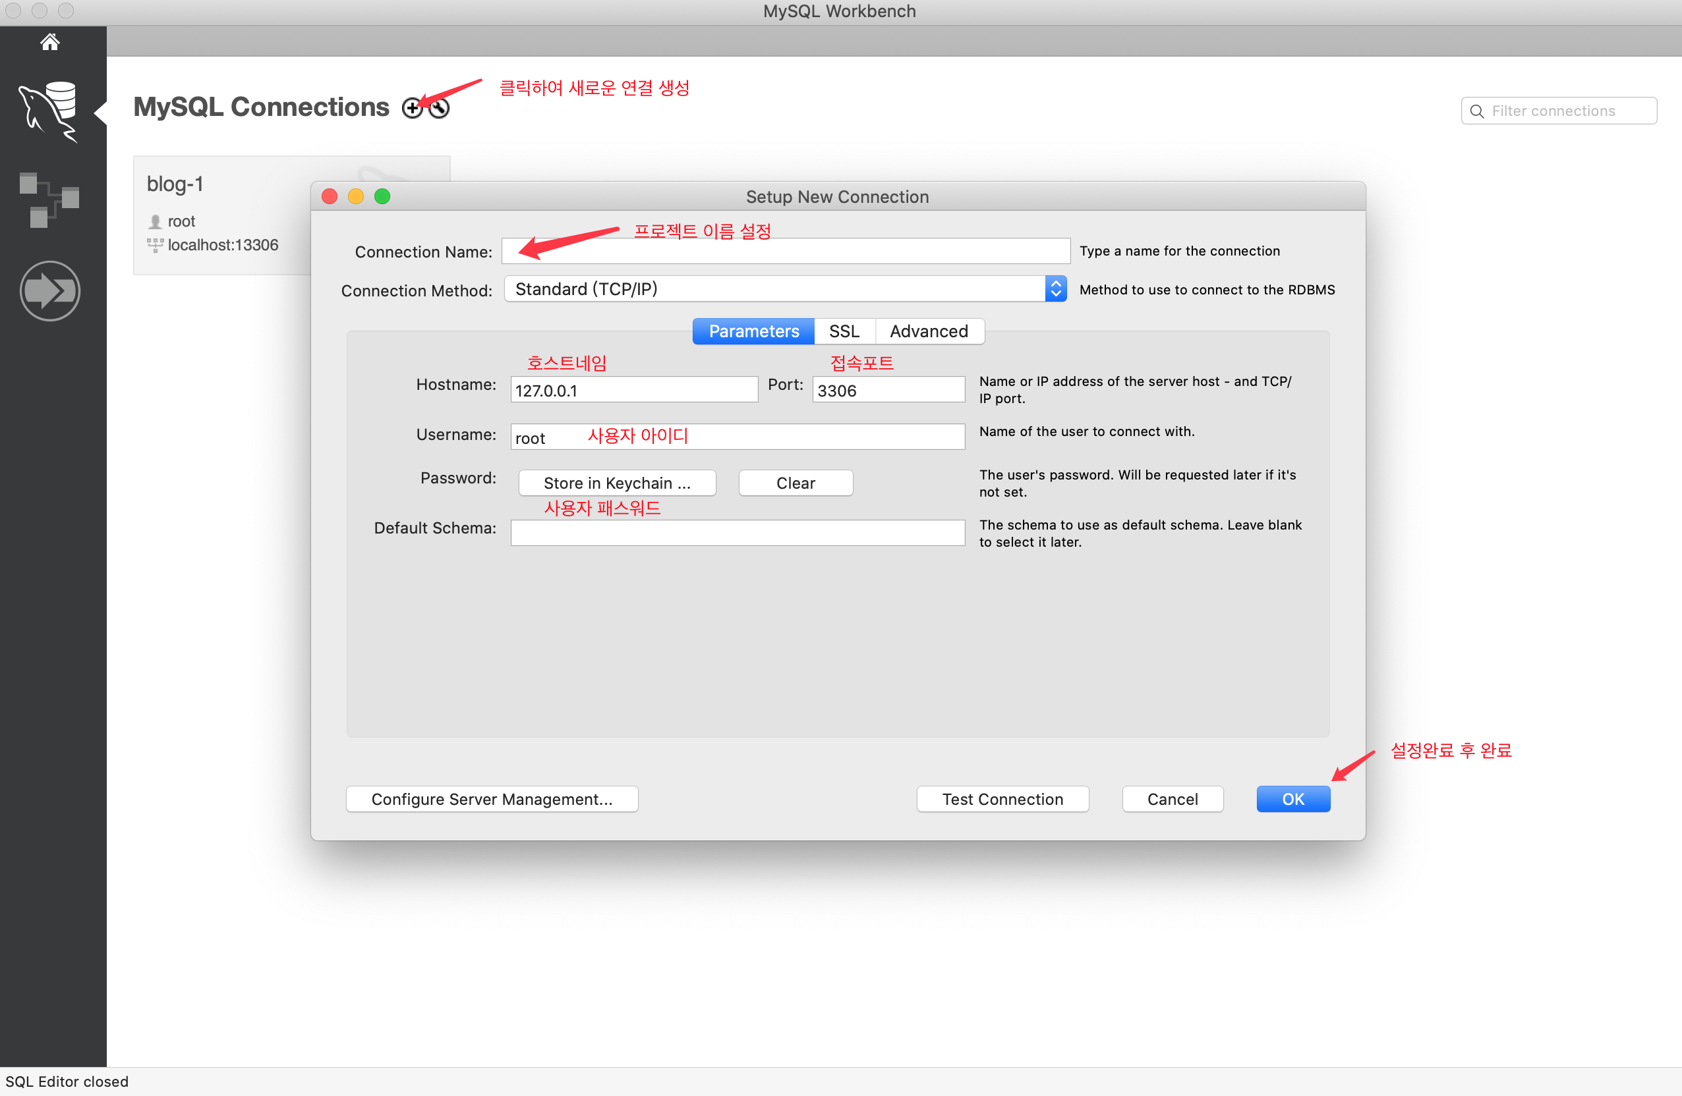
Task: Open the MySQL dolphin connections view
Action: 49,111
